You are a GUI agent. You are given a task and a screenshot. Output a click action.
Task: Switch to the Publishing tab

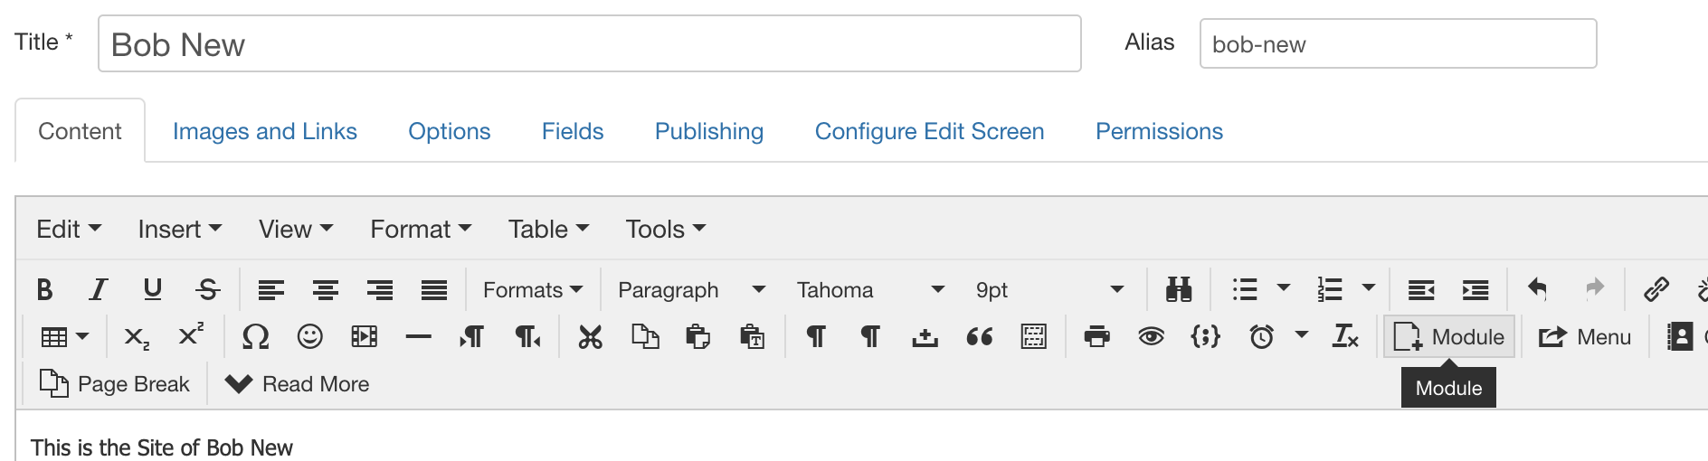[709, 131]
